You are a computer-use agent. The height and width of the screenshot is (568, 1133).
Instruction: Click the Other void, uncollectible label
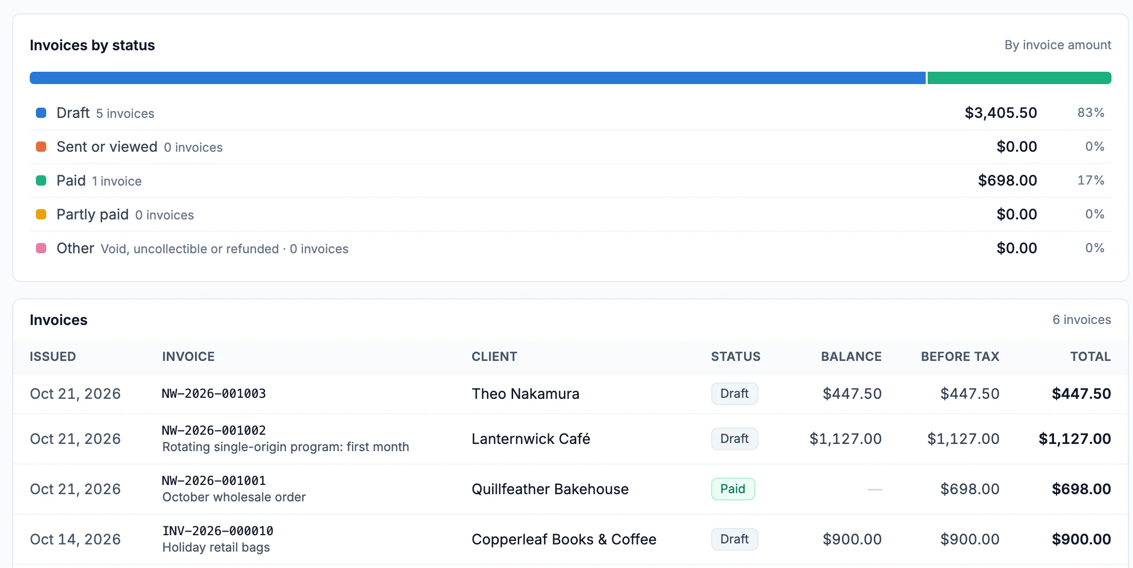click(202, 248)
